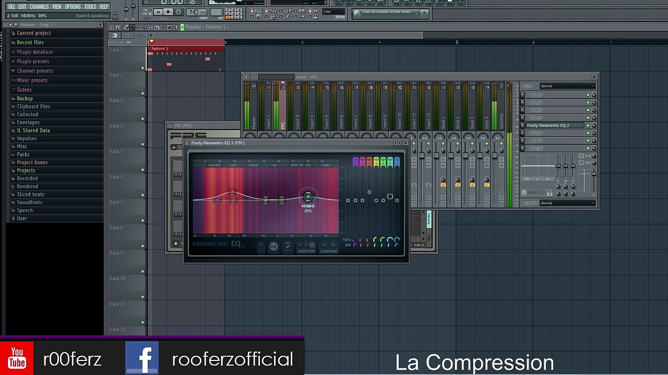
Task: Open the EDIT menu
Action: click(x=22, y=7)
